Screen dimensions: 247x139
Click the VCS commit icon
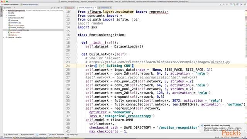(234, 5)
